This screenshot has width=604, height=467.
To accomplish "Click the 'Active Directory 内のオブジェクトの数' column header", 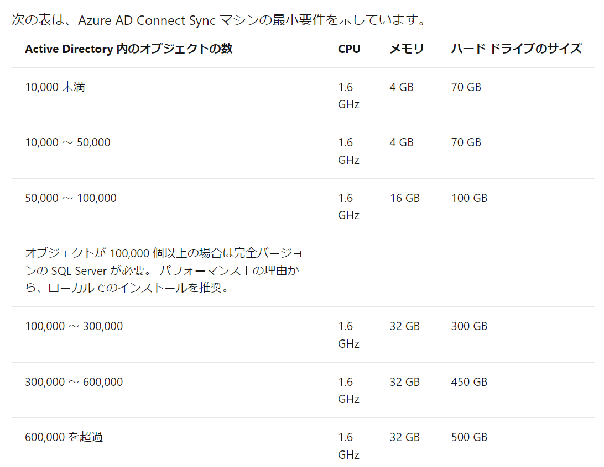I will click(129, 49).
